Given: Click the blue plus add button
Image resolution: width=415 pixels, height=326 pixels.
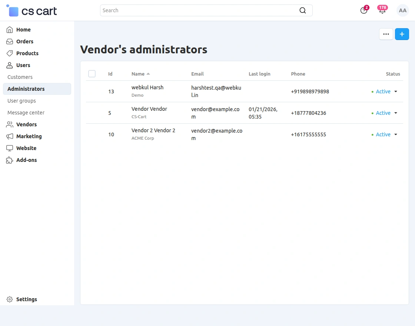Looking at the screenshot, I should pos(402,34).
